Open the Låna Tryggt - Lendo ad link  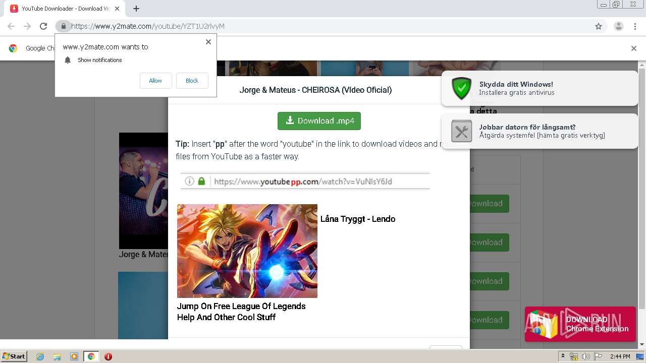[358, 219]
